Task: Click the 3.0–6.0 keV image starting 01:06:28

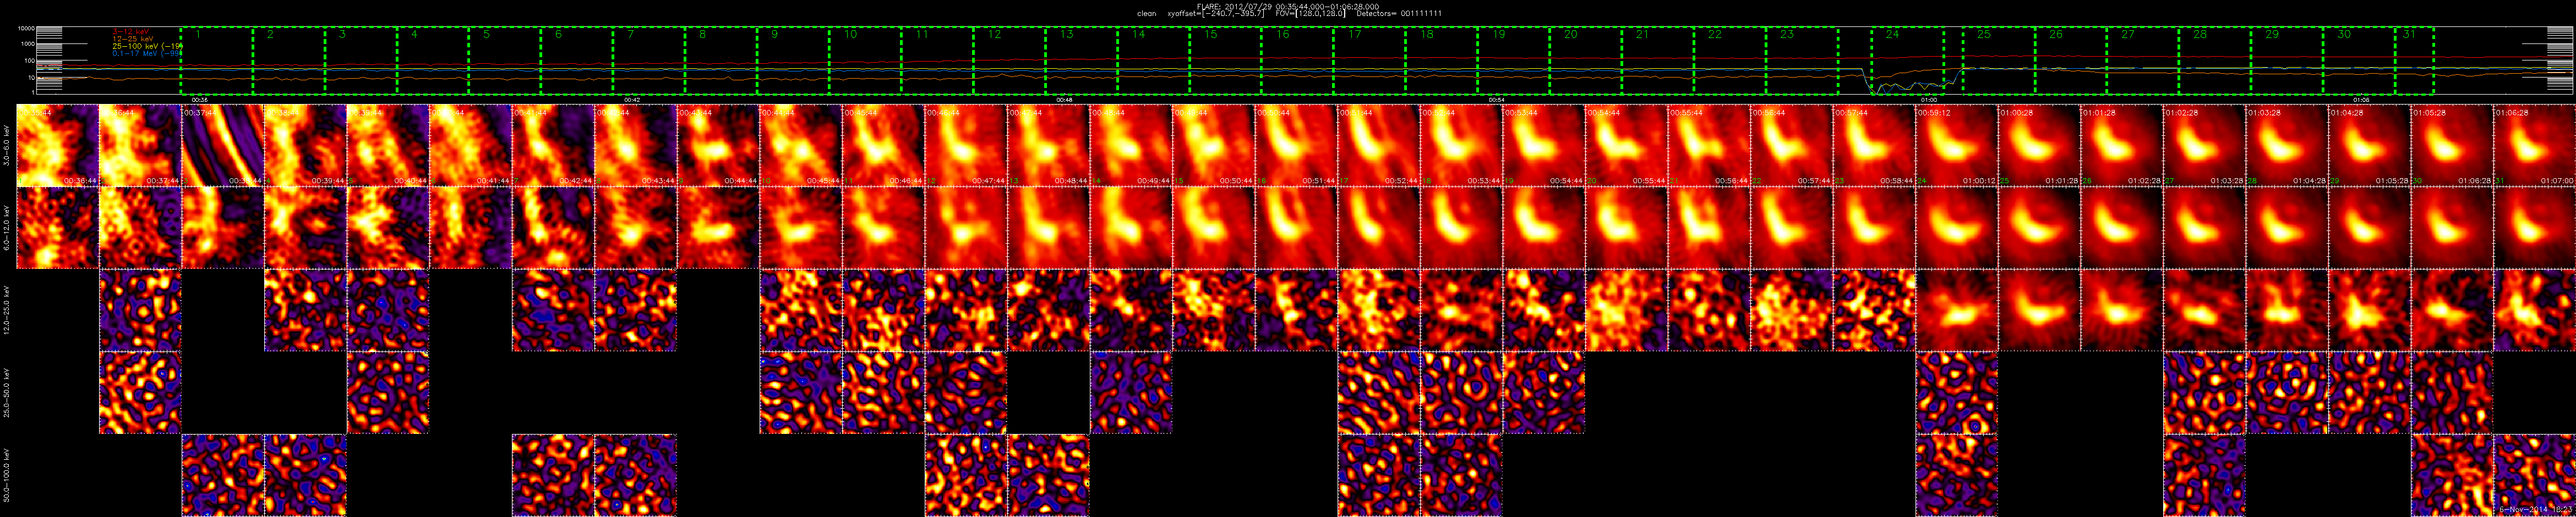Action: [x=2535, y=145]
